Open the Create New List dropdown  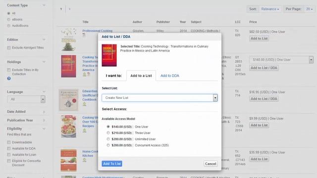[x=159, y=98]
